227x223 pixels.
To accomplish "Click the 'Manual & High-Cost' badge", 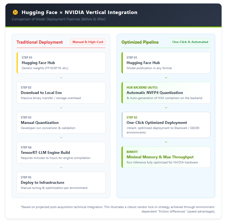I will click(x=88, y=42).
